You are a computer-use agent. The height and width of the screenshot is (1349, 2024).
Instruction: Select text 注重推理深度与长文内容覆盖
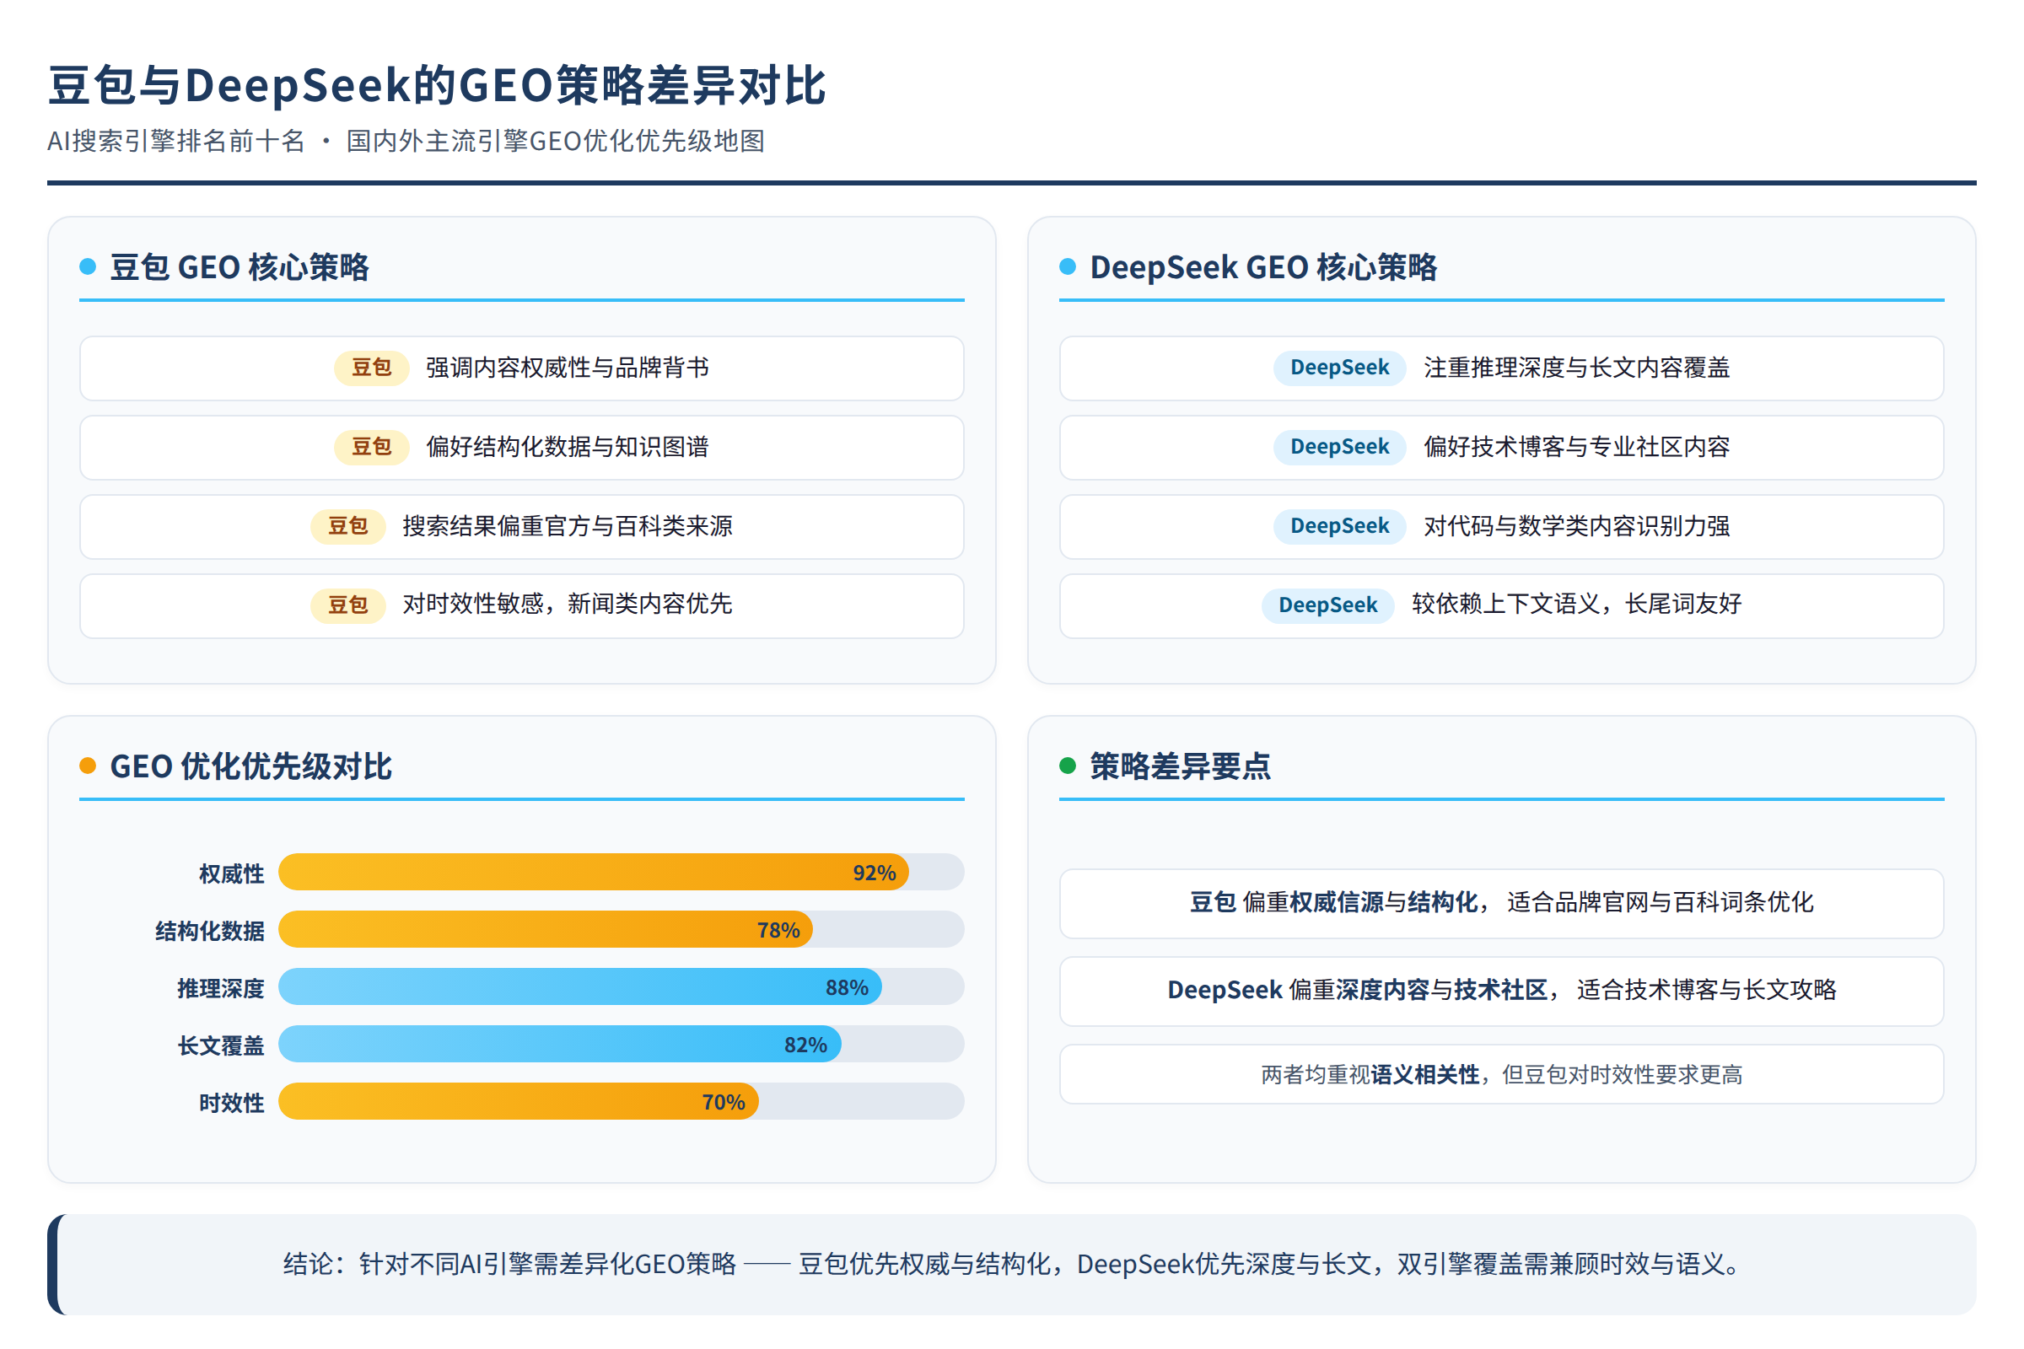pyautogui.click(x=1576, y=368)
